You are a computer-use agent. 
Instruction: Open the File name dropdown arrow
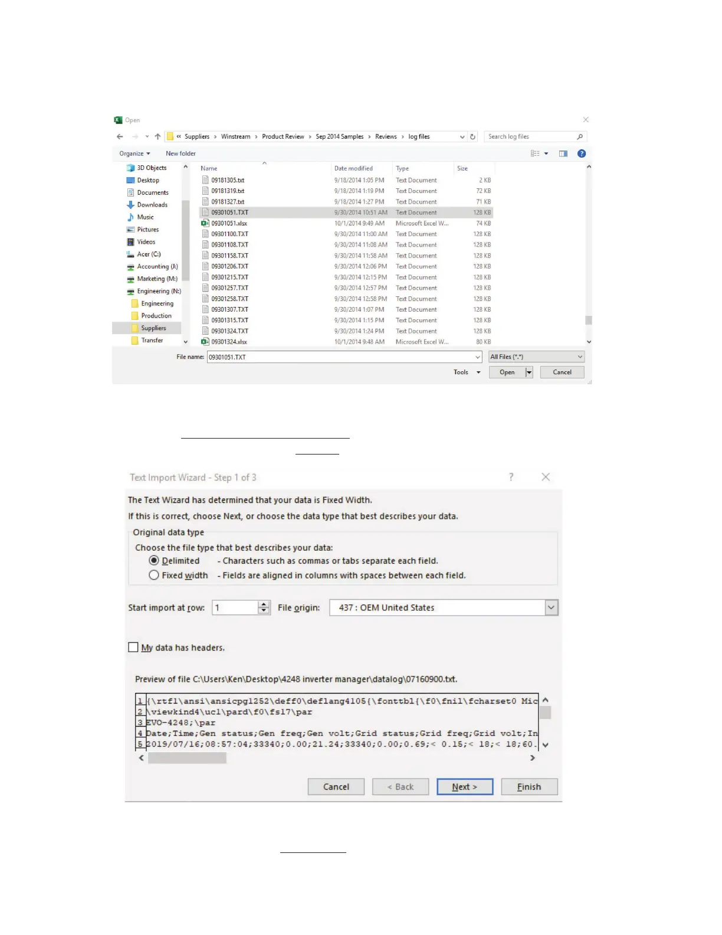tap(477, 357)
